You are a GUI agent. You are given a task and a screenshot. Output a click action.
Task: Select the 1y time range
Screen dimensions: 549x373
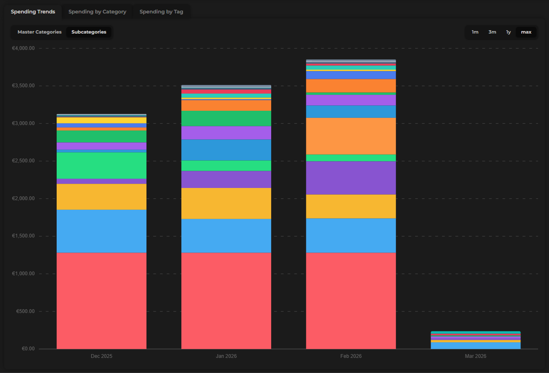508,32
